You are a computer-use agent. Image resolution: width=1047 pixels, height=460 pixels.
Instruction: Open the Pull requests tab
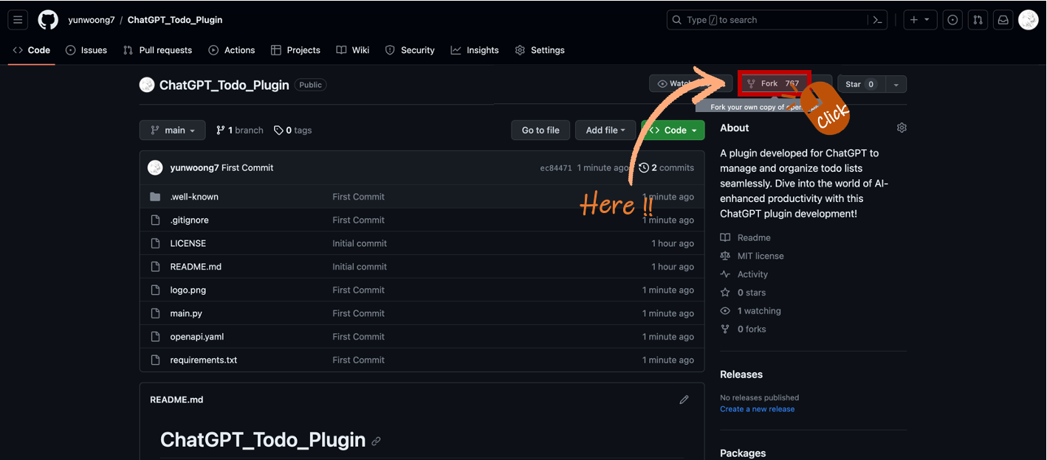[x=157, y=50]
